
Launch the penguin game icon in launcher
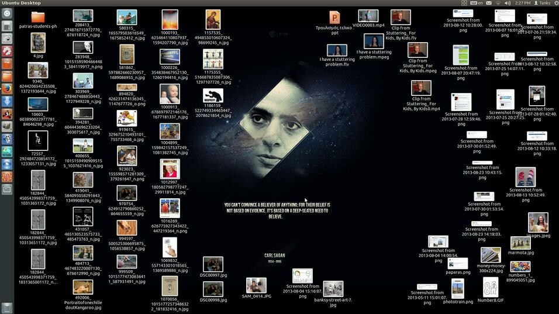pos(7,114)
